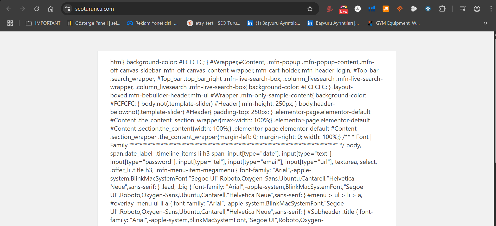
Task: Open the browser home page
Action: (51, 9)
